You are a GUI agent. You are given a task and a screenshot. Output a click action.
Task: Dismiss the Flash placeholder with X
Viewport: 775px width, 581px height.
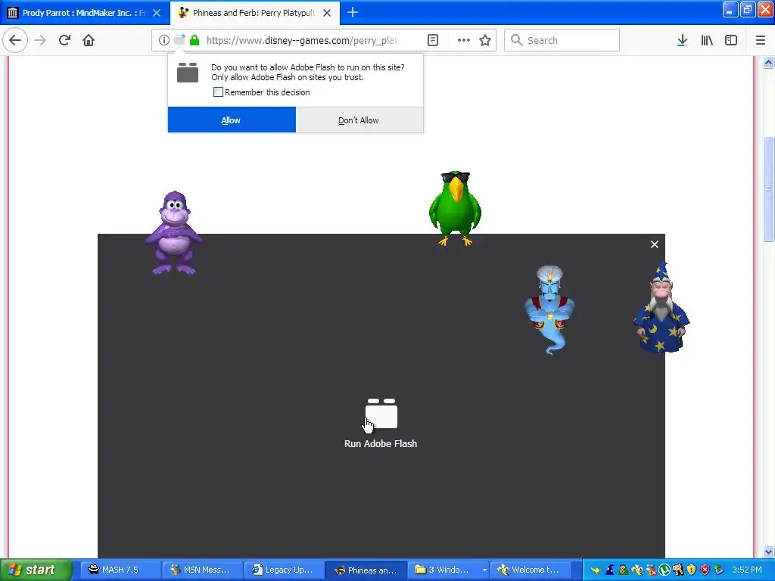pos(655,244)
